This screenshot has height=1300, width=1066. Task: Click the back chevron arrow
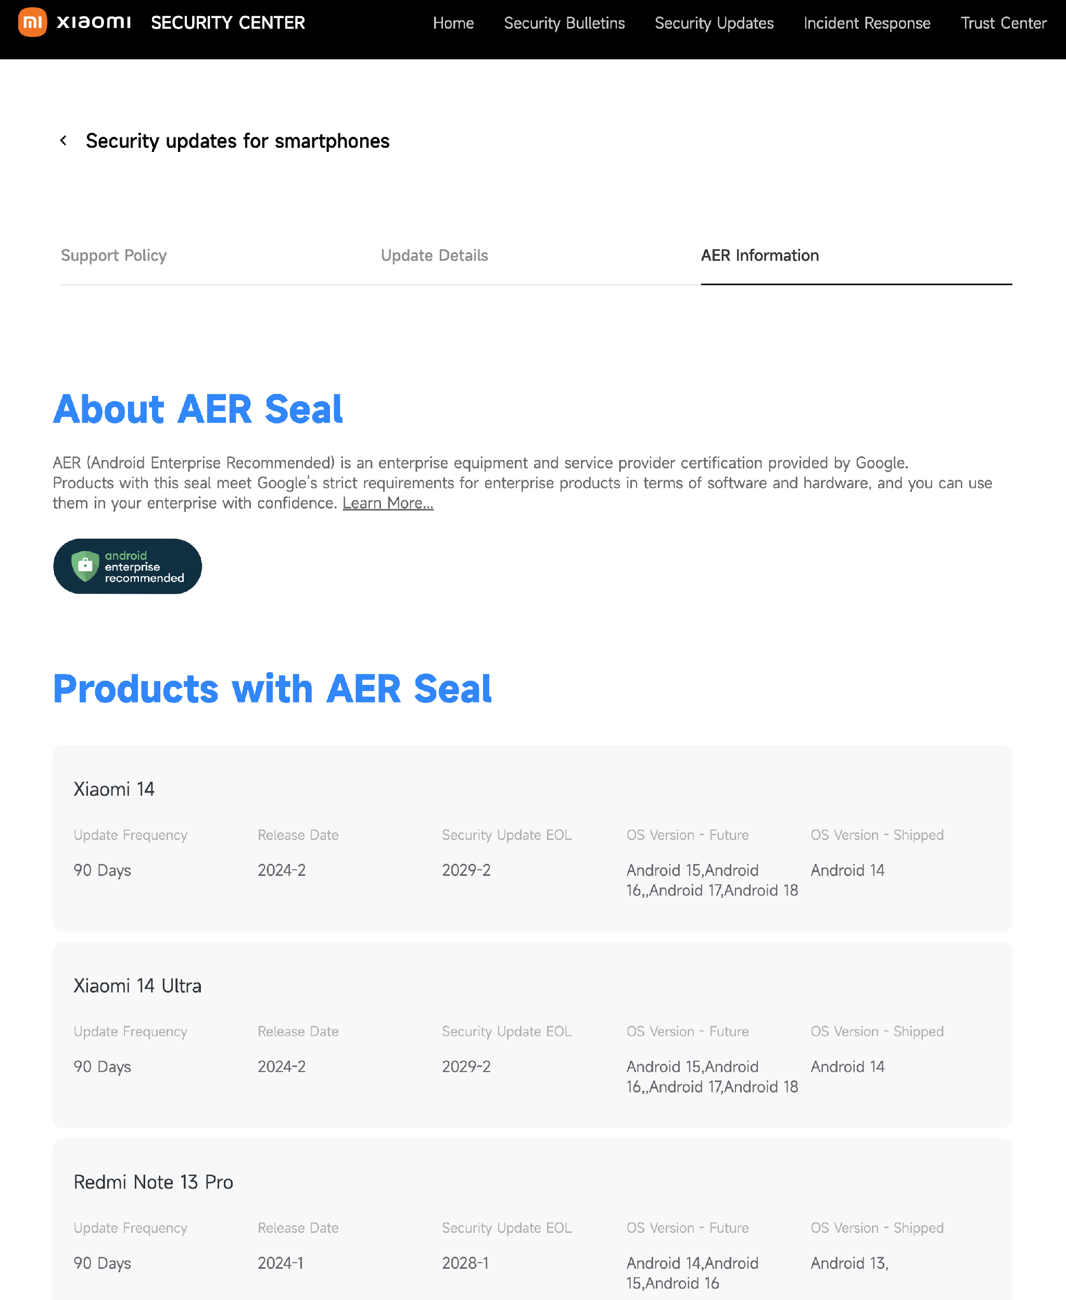pos(64,141)
